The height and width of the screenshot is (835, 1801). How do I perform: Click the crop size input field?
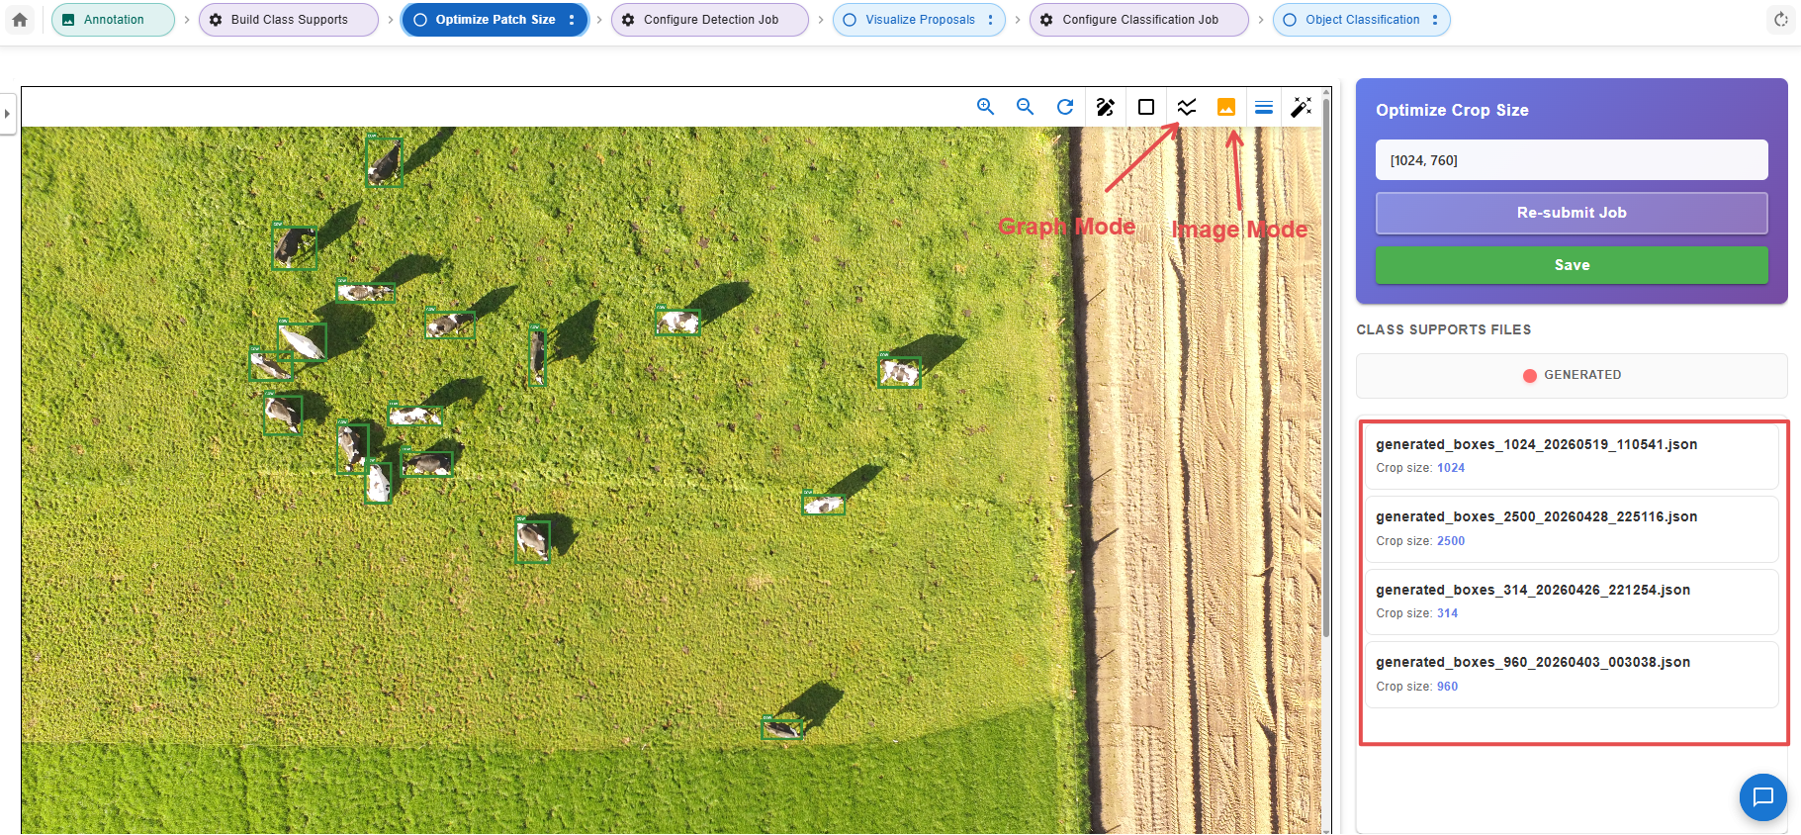click(1572, 160)
